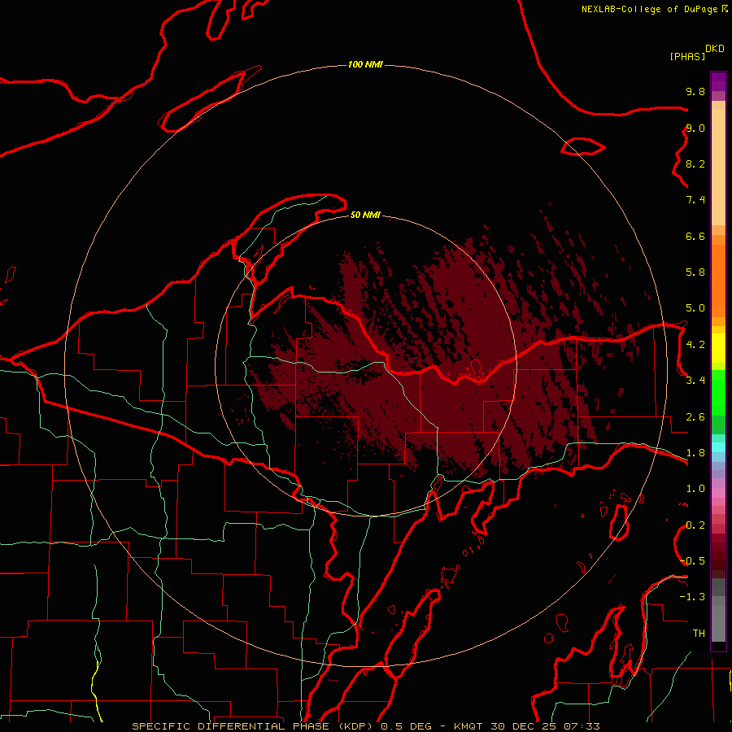Click the 0.2 scale value
The height and width of the screenshot is (732, 732).
695,525
